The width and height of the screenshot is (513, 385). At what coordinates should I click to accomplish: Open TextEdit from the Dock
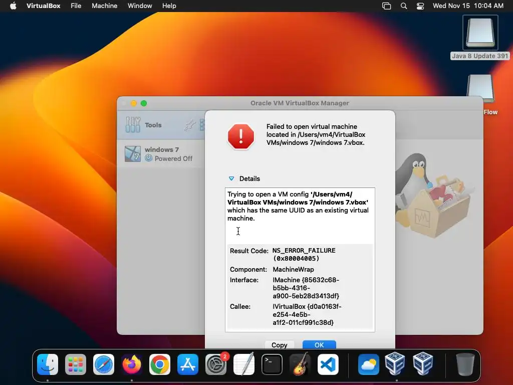click(244, 364)
